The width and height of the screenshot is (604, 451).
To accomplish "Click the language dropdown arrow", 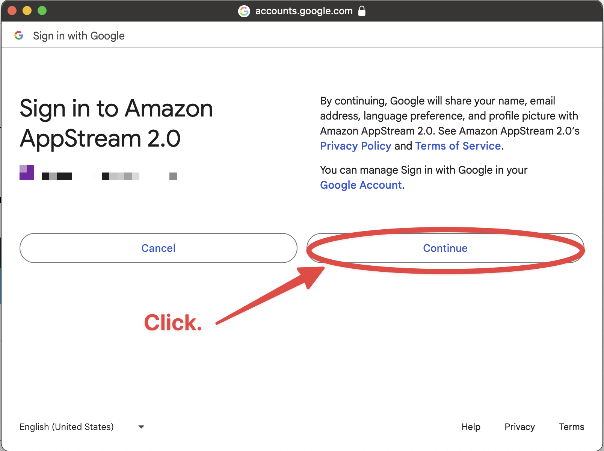I will (141, 427).
